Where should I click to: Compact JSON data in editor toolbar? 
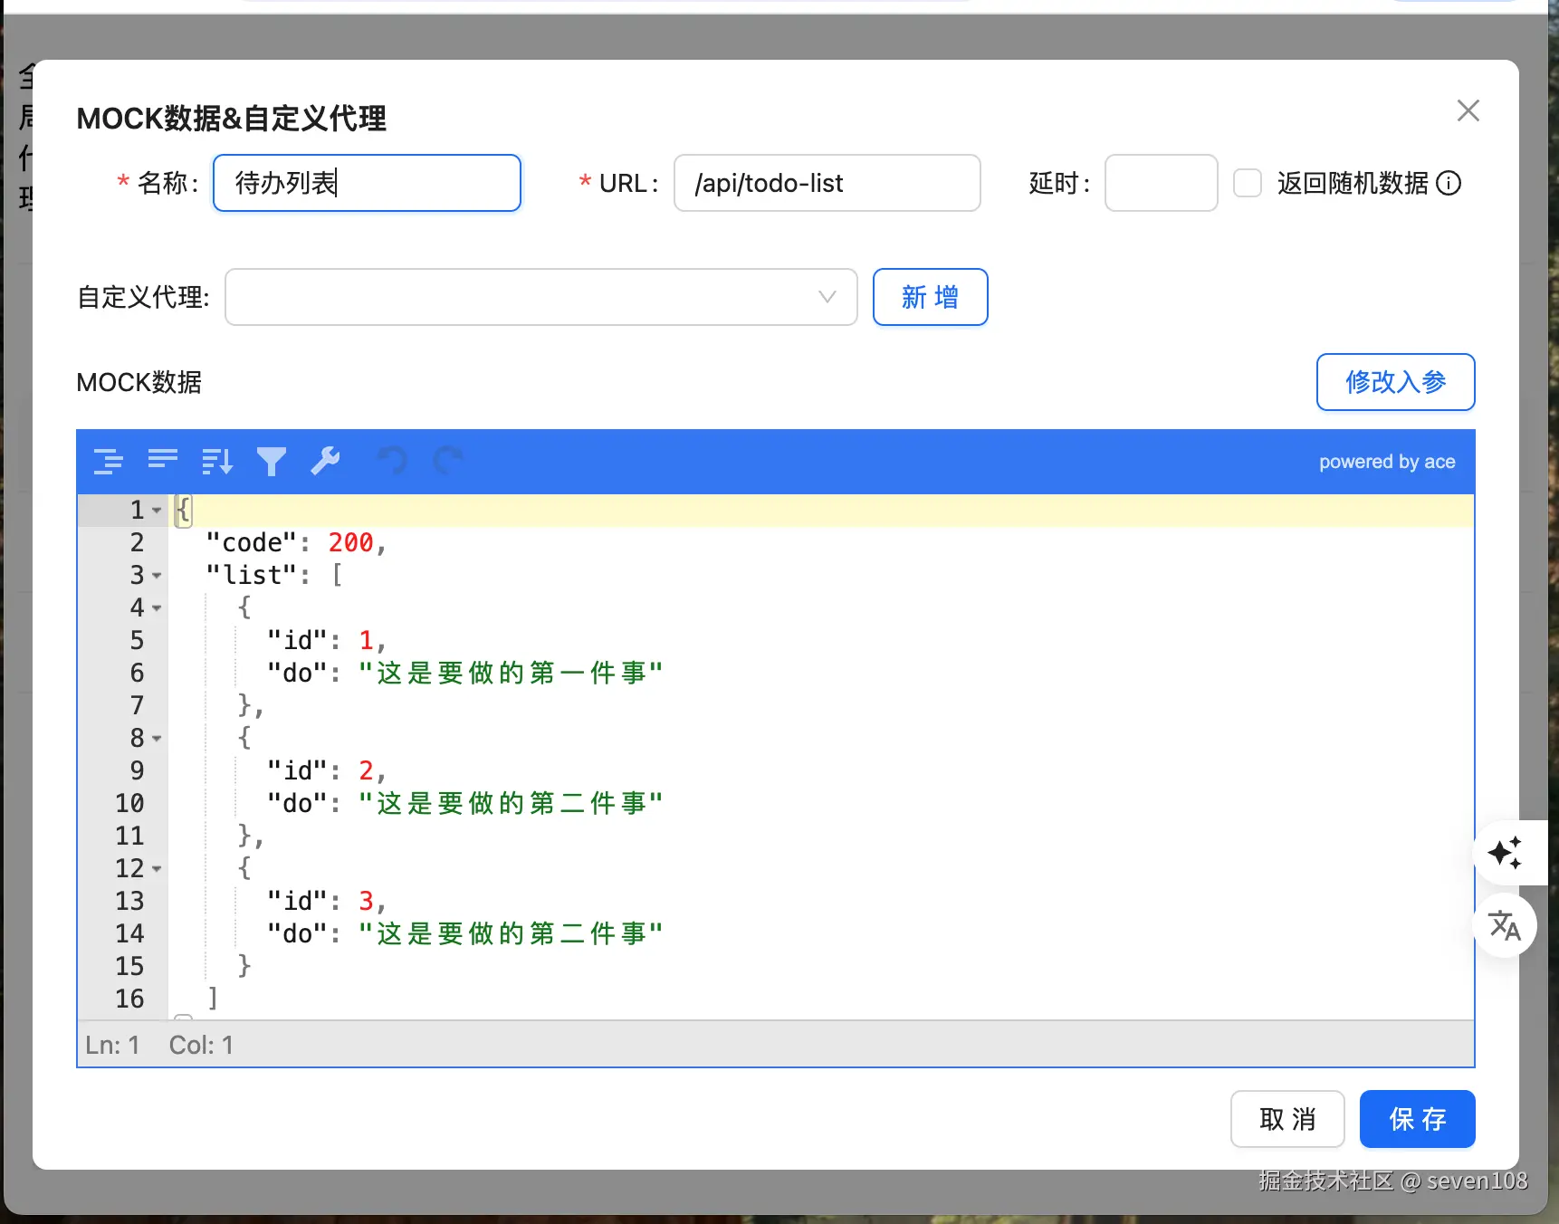tap(163, 460)
